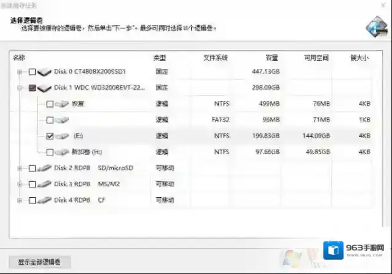Expand the Disk 2 RDP8 tree node
This screenshot has height=274, width=392.
21,168
